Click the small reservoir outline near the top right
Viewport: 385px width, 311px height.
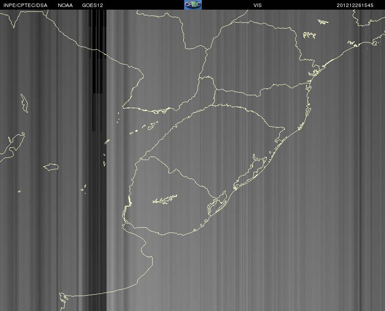click(x=323, y=22)
